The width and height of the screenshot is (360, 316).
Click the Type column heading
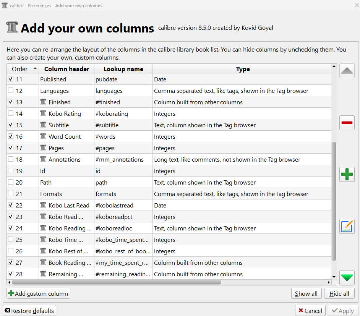tap(243, 69)
